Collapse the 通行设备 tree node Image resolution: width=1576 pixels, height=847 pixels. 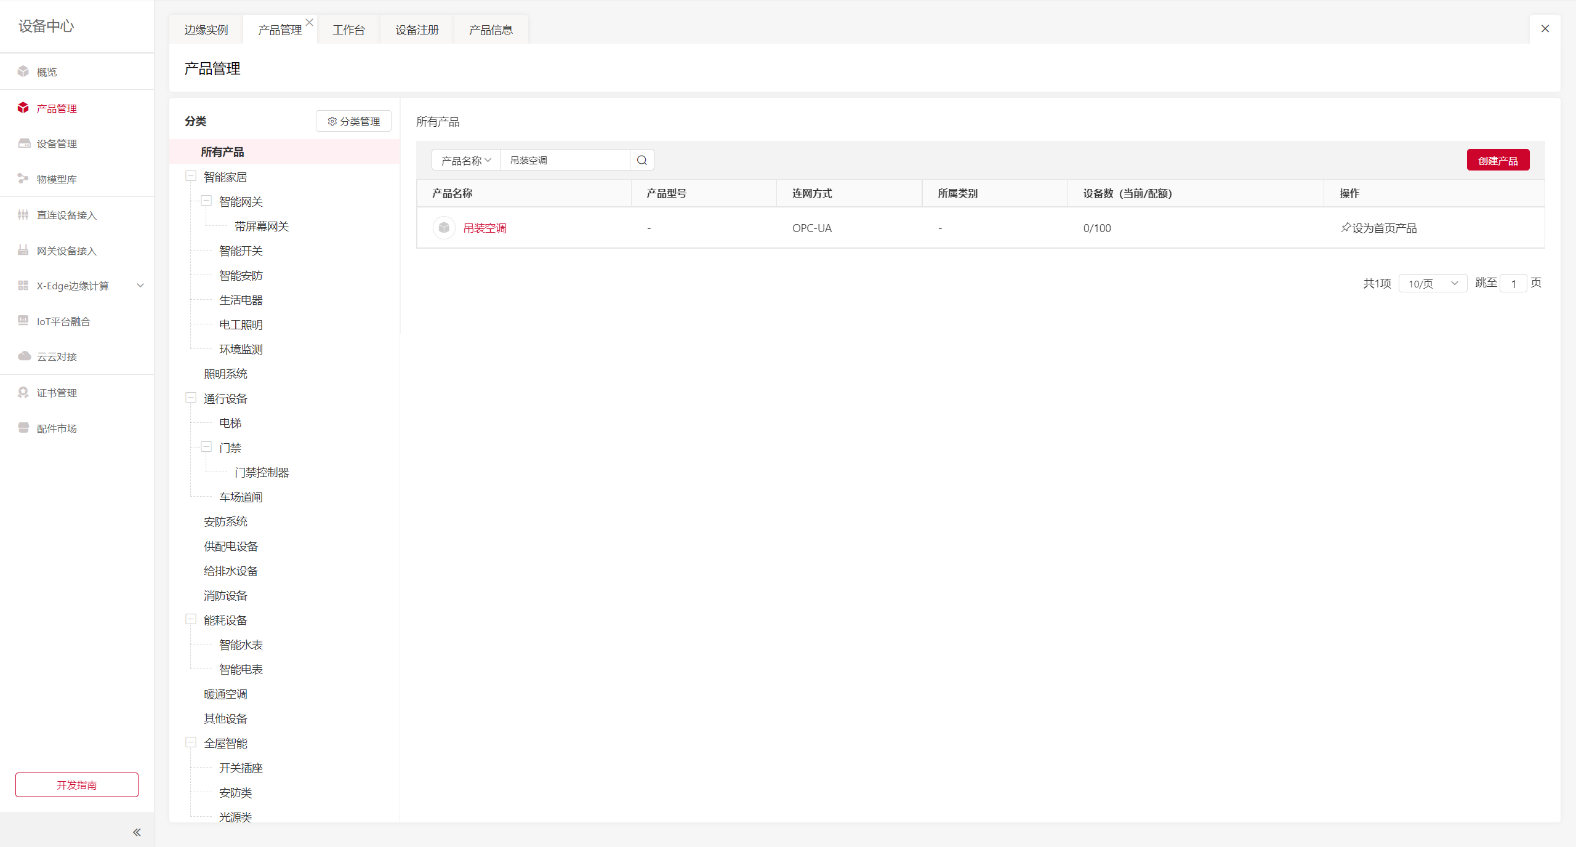click(x=191, y=398)
